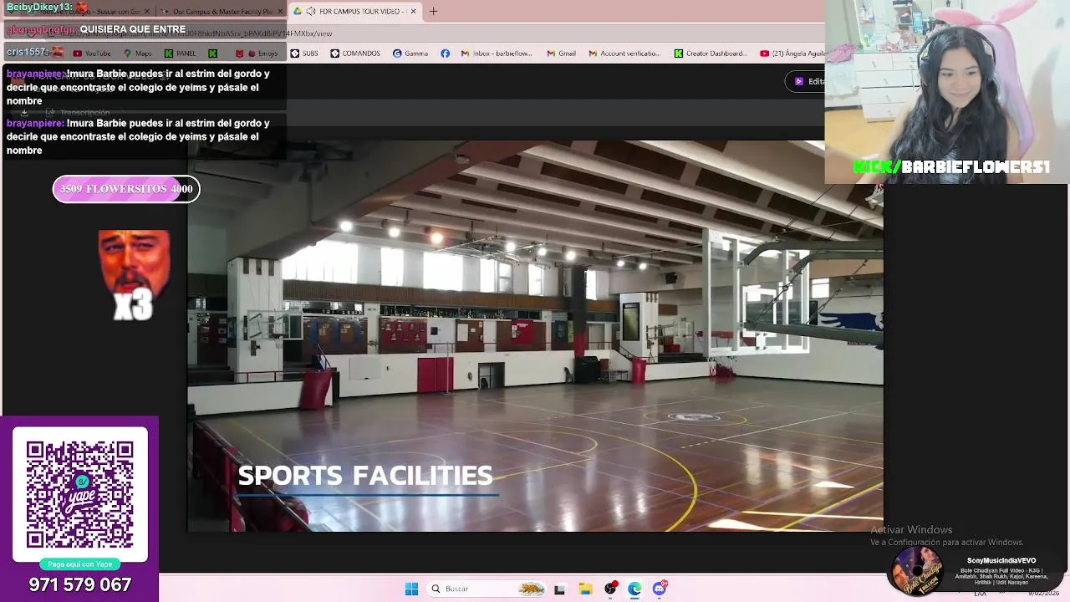Click the Yape QR code image
The image size is (1070, 602).
click(x=80, y=495)
